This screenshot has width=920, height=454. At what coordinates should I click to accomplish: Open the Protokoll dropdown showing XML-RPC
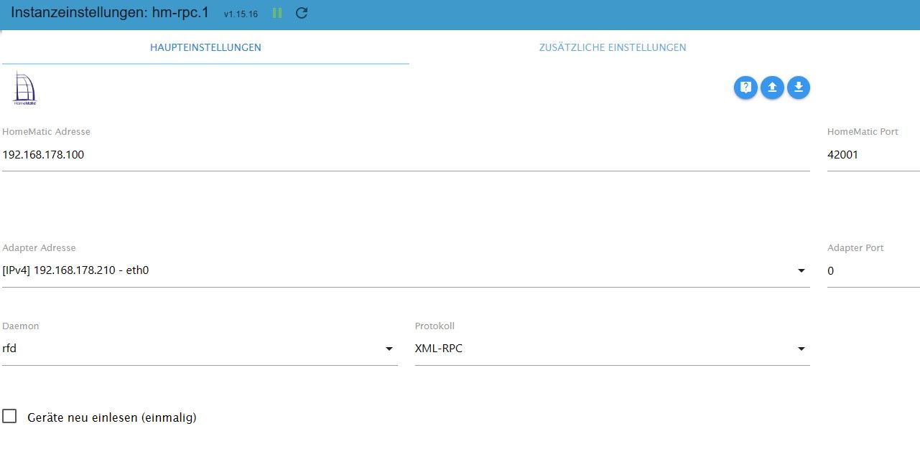tap(613, 349)
